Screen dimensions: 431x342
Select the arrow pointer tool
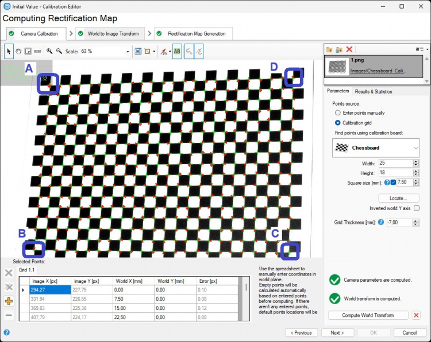[x=9, y=51]
